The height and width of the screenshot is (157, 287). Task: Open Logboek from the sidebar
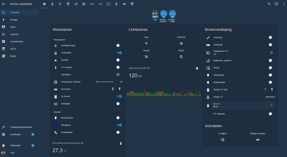[19, 34]
